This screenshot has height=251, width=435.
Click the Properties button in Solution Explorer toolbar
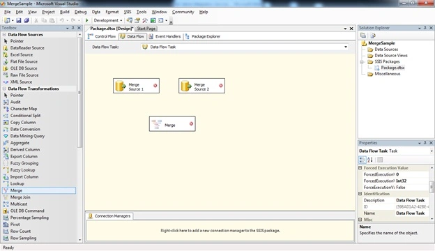pos(363,36)
